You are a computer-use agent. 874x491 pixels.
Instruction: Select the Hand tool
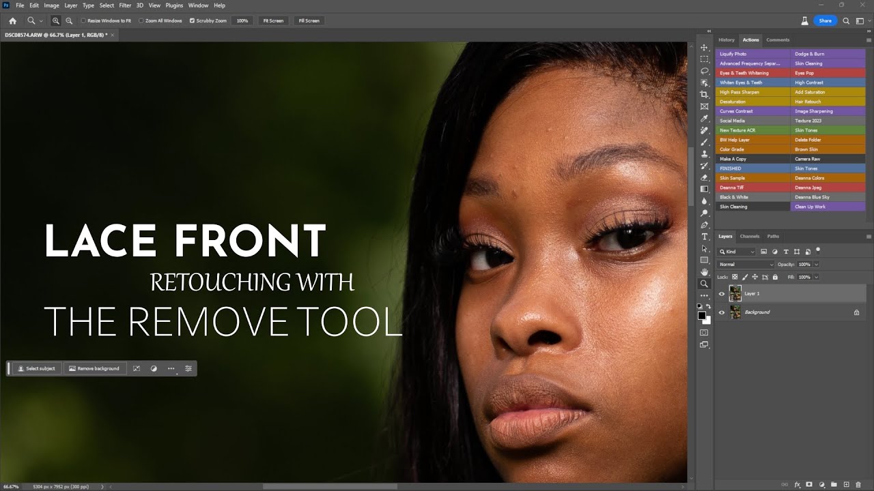pyautogui.click(x=704, y=271)
